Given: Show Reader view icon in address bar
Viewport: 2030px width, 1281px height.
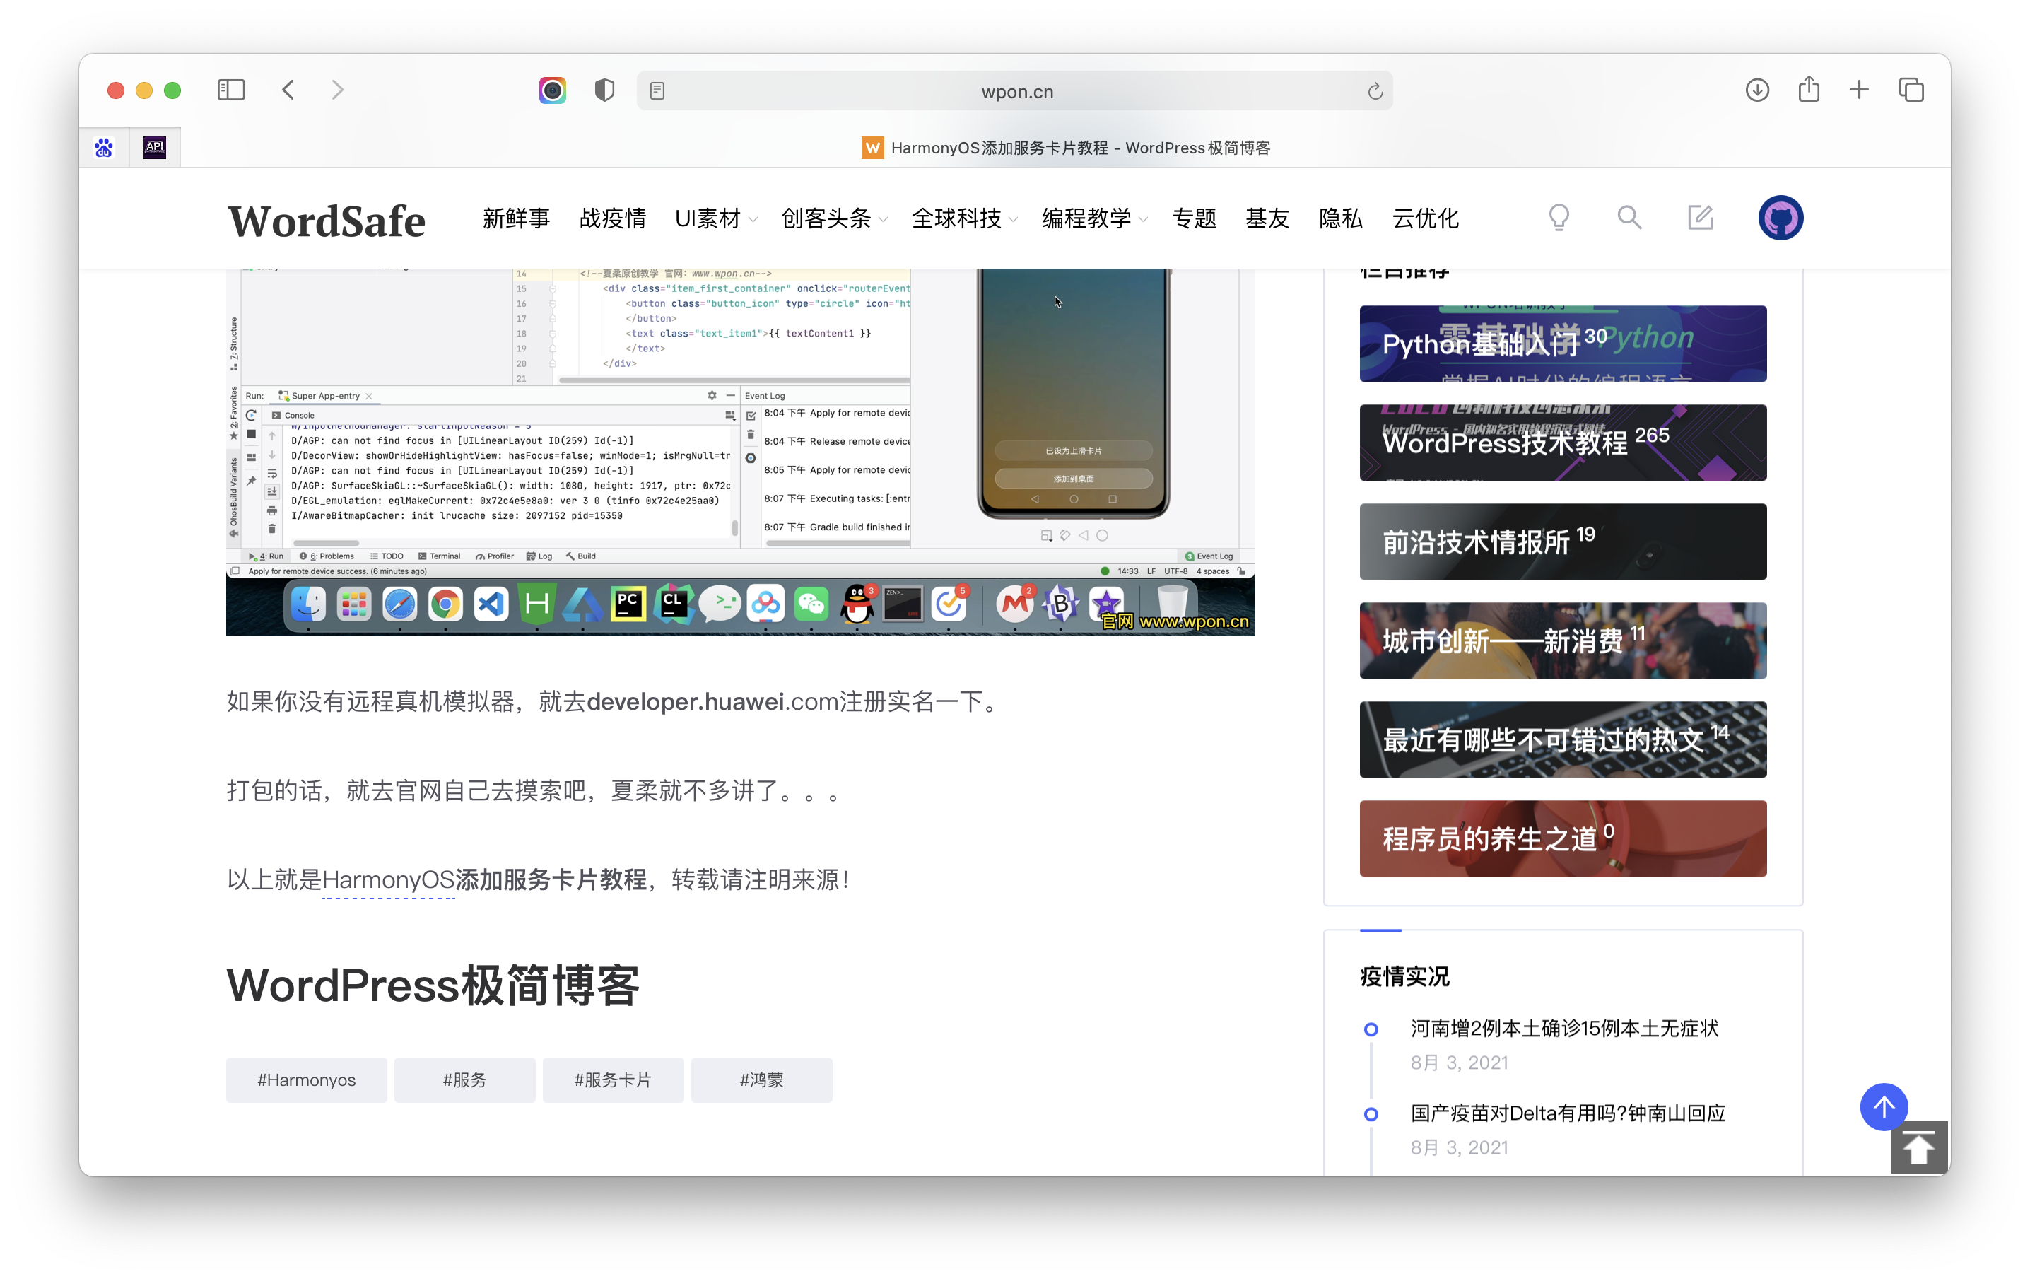Looking at the screenshot, I should [657, 91].
